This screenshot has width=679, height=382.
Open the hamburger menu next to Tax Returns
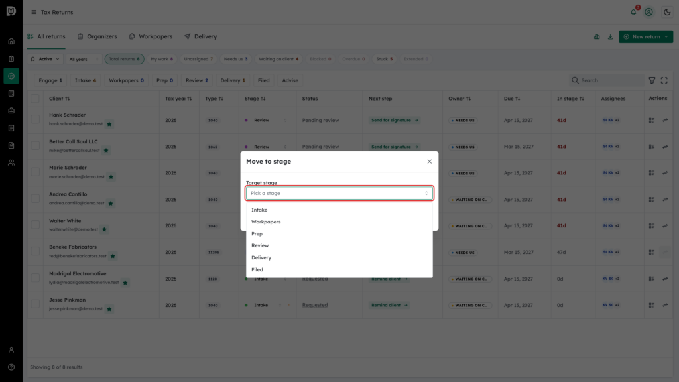tap(34, 12)
